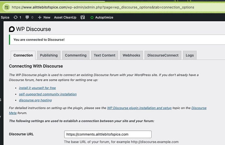The width and height of the screenshot is (225, 145).
Task: Visit the discourse.org hosting link
Action: pyautogui.click(x=36, y=100)
